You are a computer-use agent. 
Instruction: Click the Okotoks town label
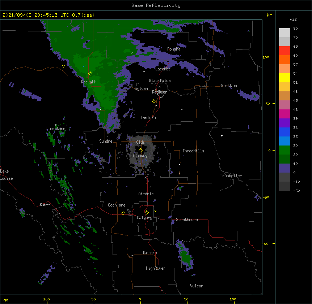pos(149,253)
